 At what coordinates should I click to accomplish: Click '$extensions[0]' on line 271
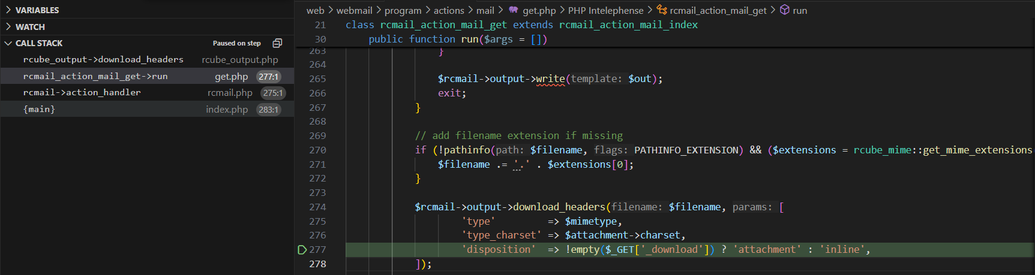[587, 164]
